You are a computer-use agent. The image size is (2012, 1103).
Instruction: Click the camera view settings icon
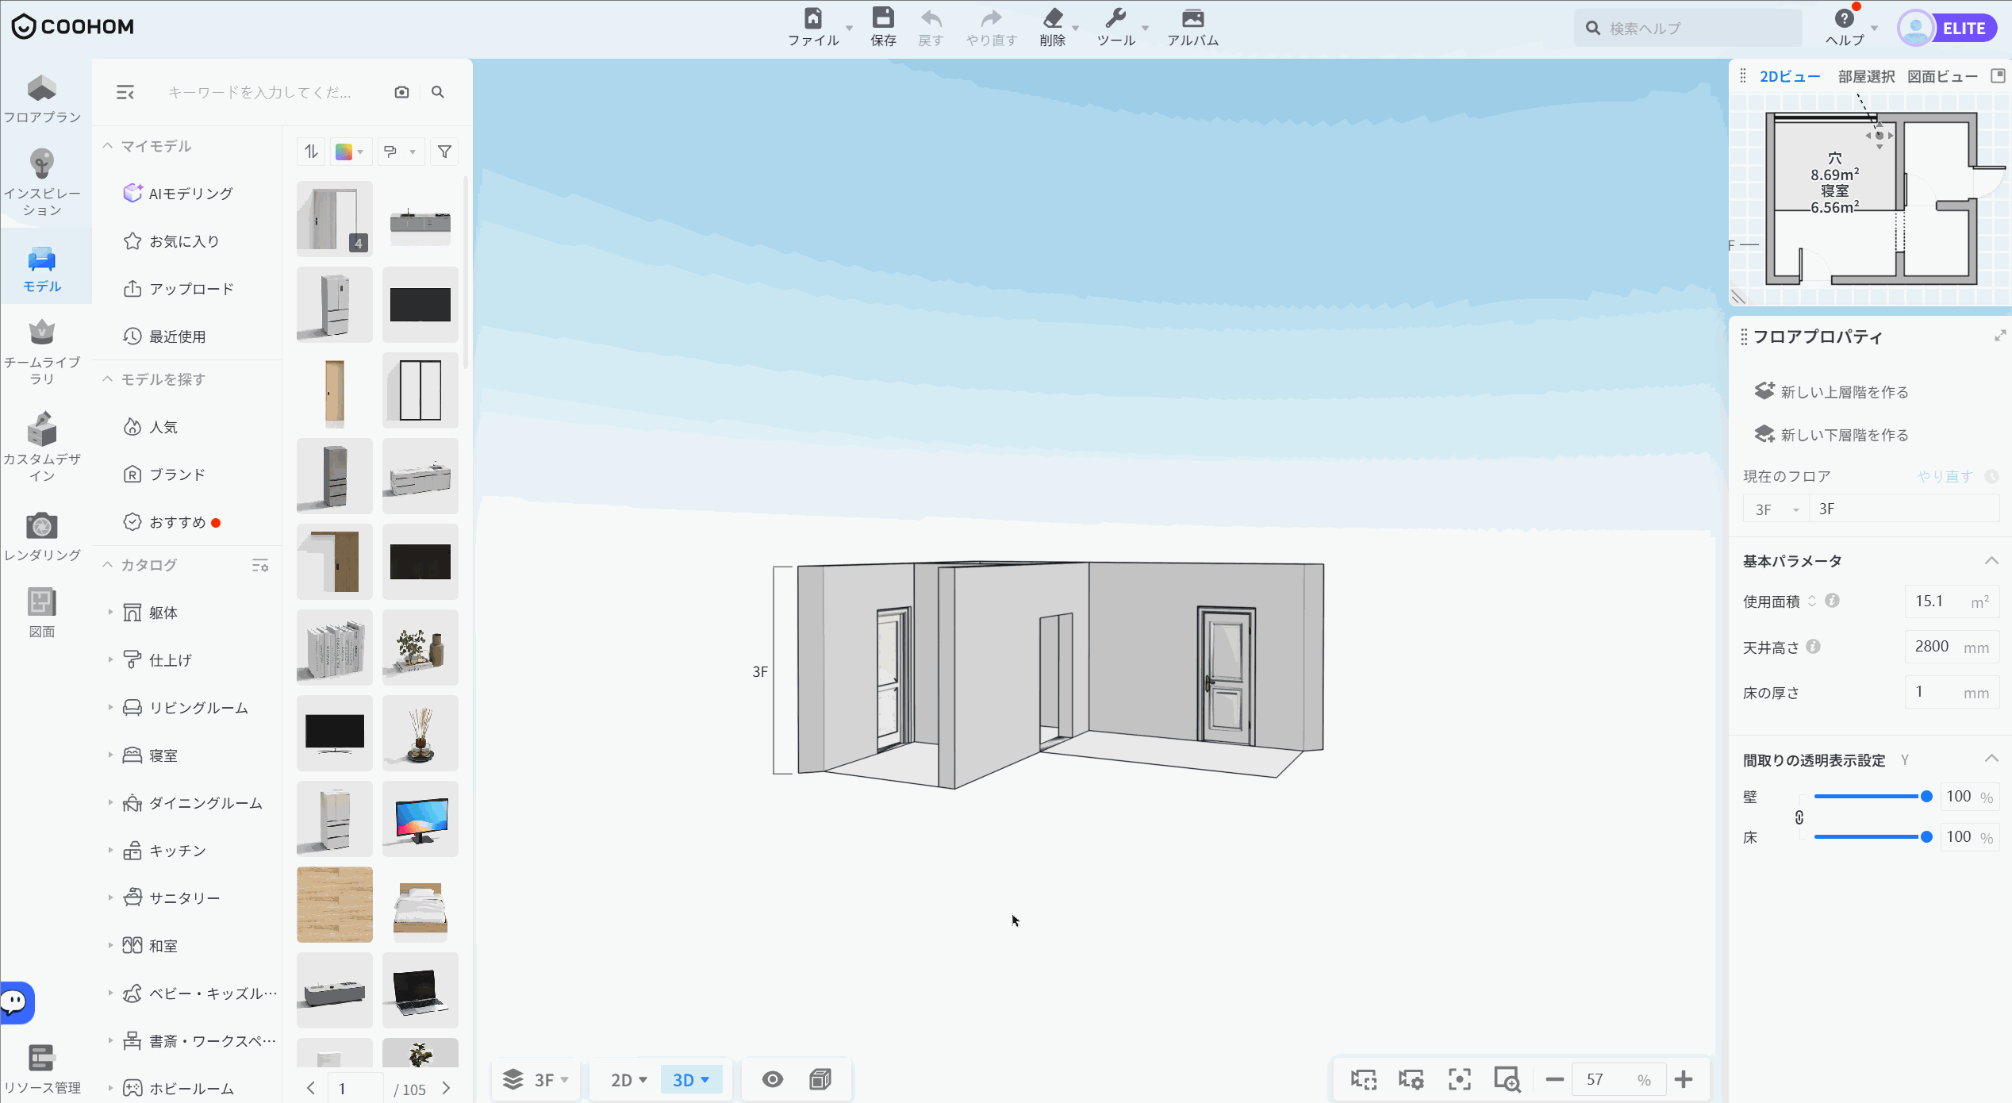1411,1079
